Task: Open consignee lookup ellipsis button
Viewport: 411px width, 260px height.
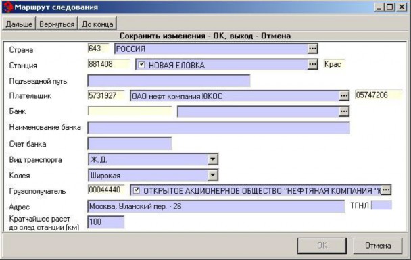Action: pos(386,190)
